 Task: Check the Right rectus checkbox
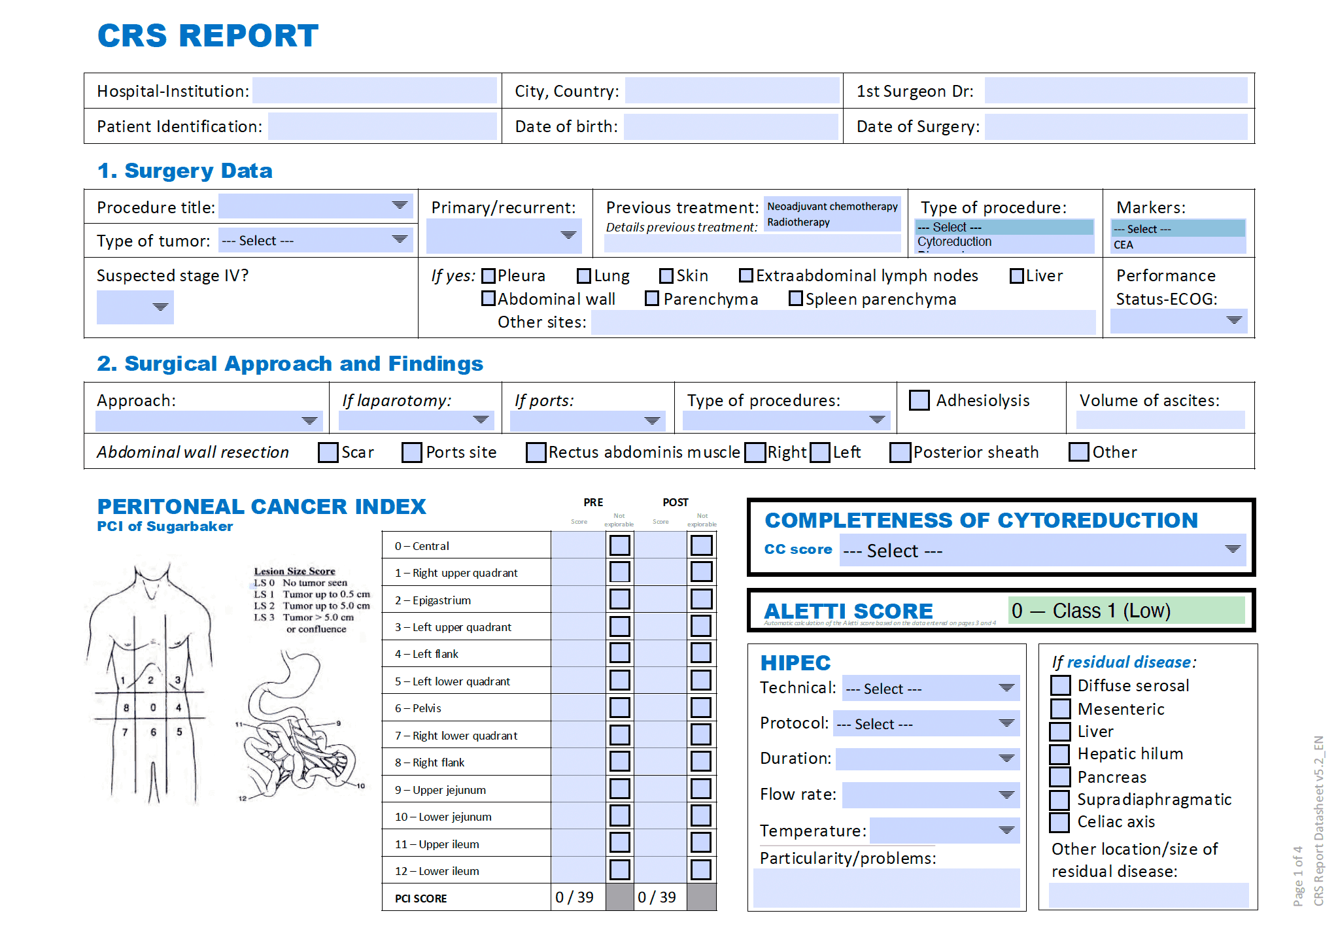coord(755,453)
